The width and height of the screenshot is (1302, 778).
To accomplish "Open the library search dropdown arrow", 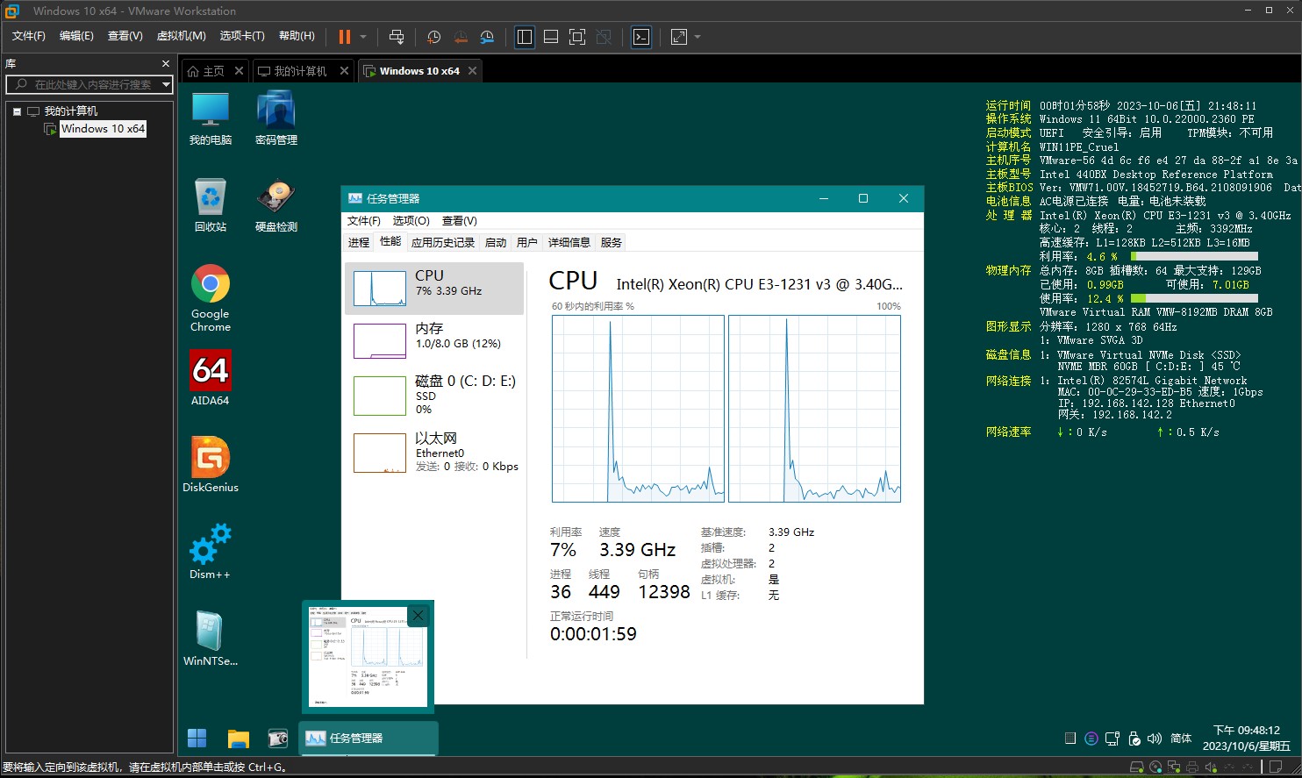I will [167, 84].
